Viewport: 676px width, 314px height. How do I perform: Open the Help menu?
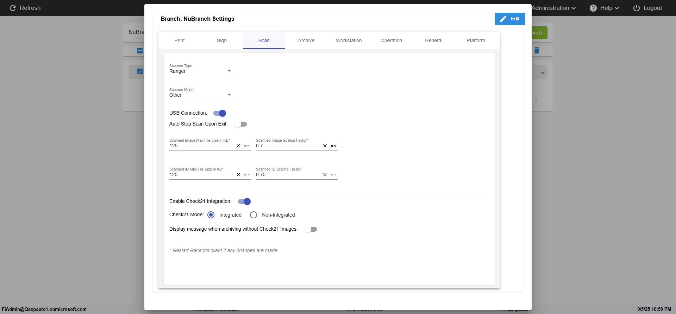(x=604, y=8)
